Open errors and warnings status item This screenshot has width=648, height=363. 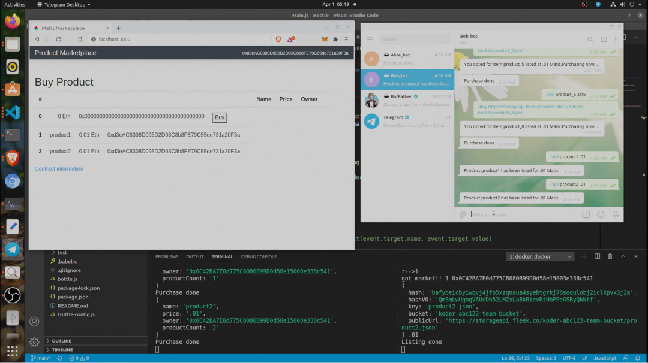[x=79, y=358]
